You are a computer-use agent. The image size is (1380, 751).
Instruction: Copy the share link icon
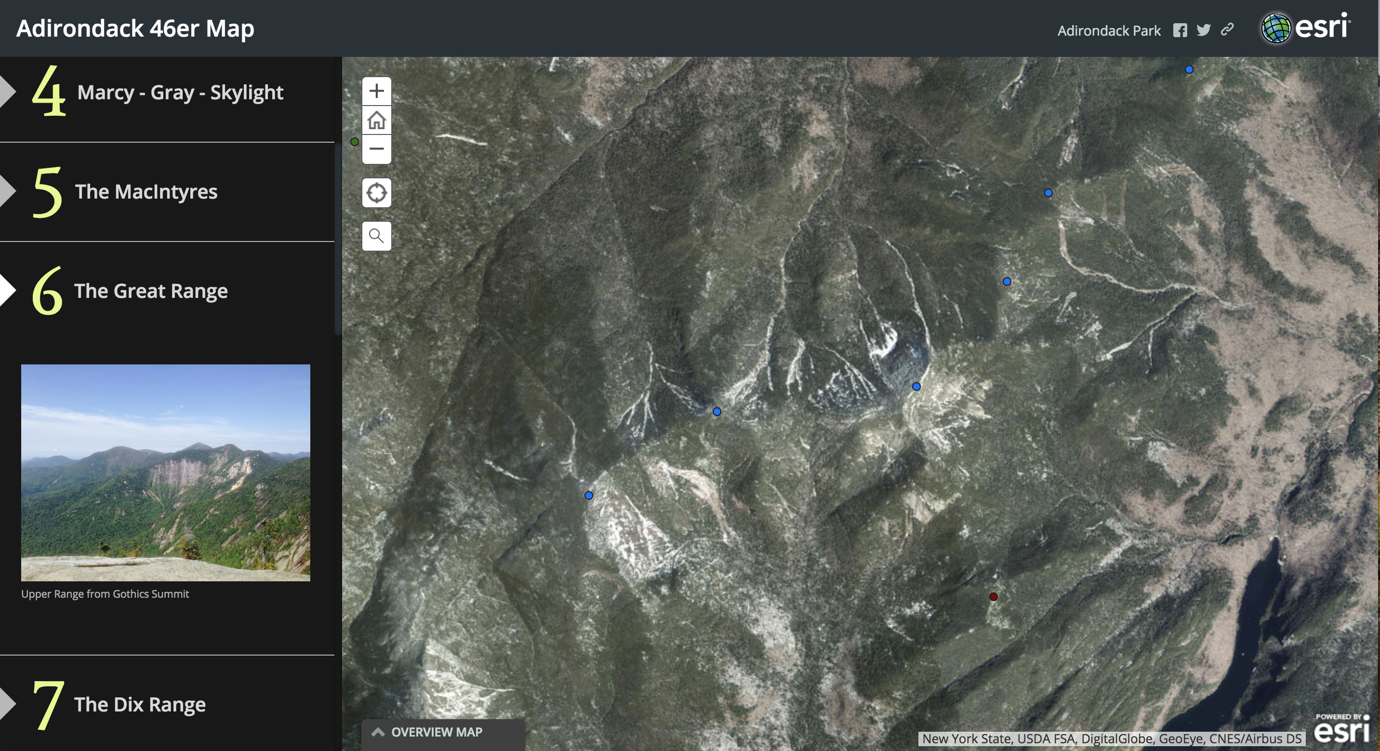1227,30
